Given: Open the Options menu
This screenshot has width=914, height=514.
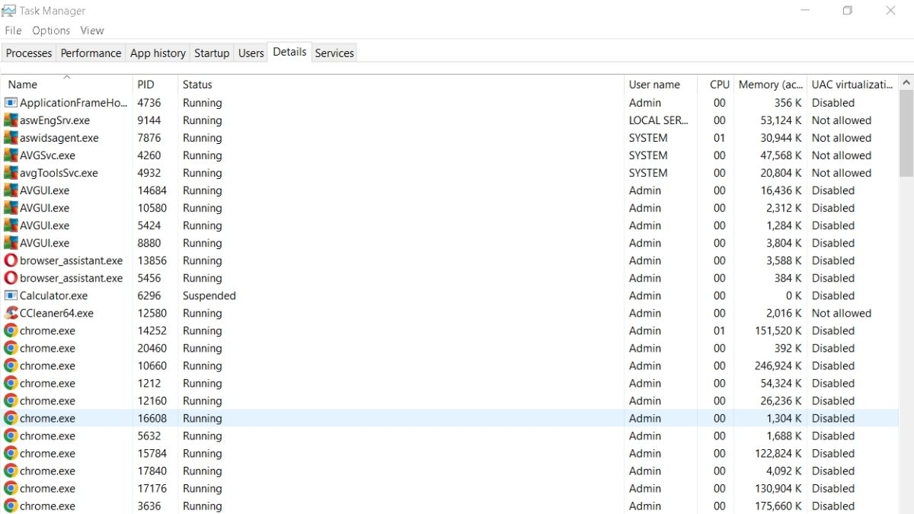Looking at the screenshot, I should coord(50,30).
